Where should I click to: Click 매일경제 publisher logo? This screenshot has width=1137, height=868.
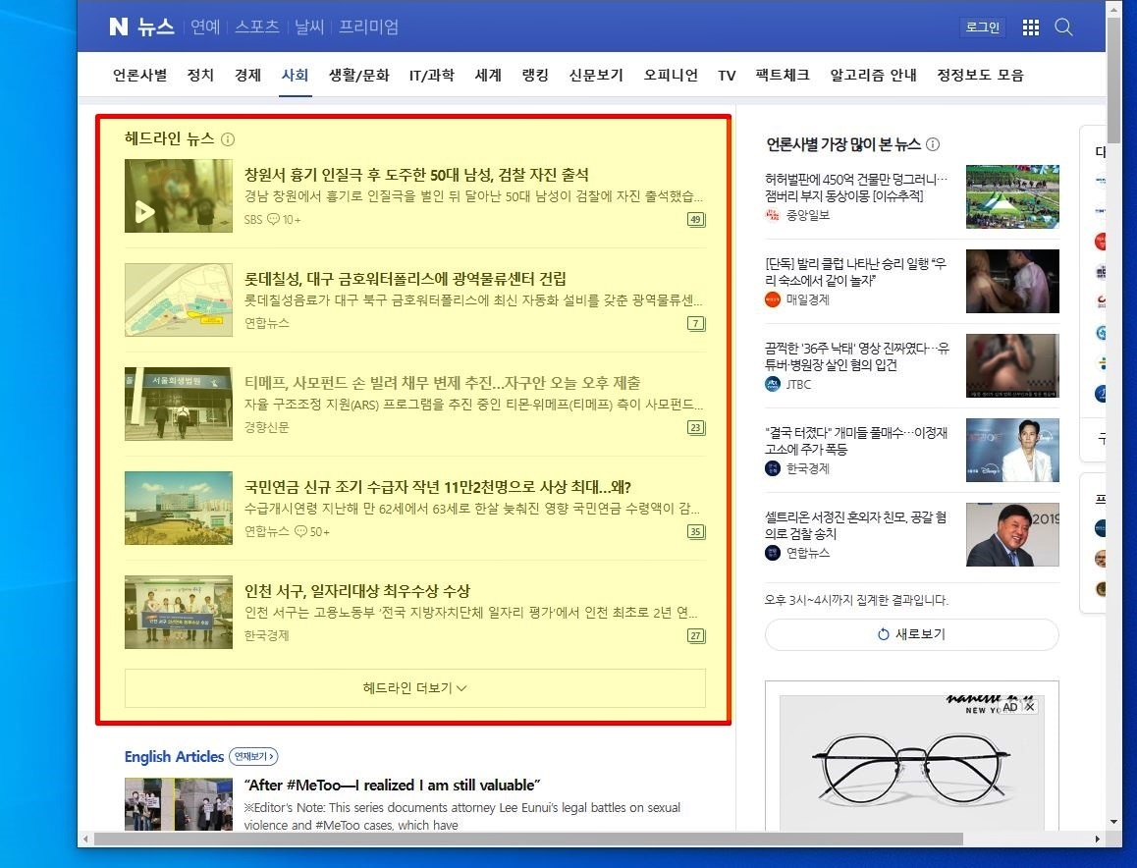click(773, 299)
